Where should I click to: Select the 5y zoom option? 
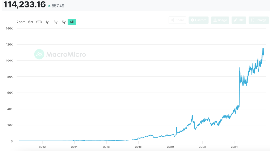pos(64,22)
